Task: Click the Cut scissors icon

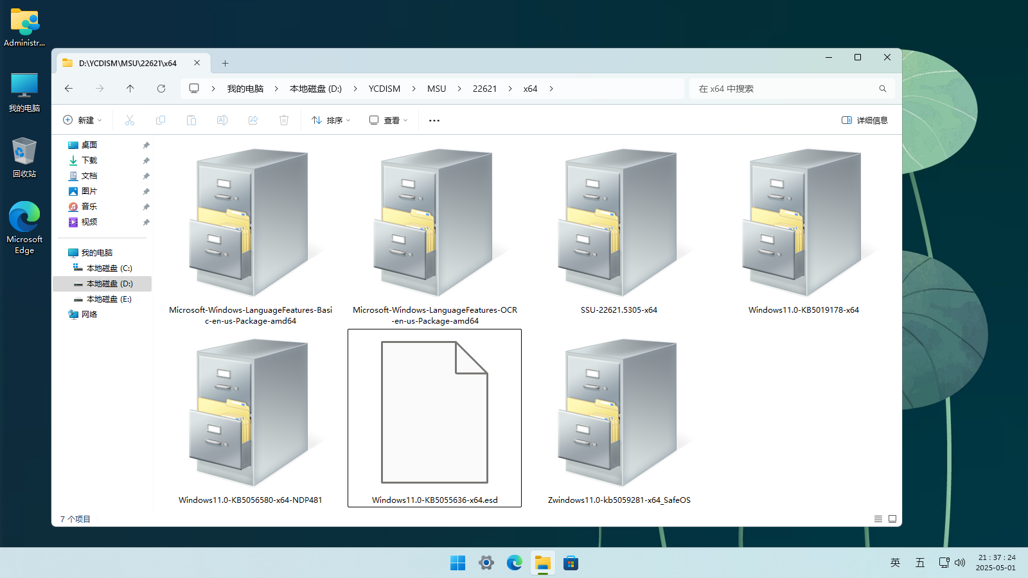Action: coord(130,120)
